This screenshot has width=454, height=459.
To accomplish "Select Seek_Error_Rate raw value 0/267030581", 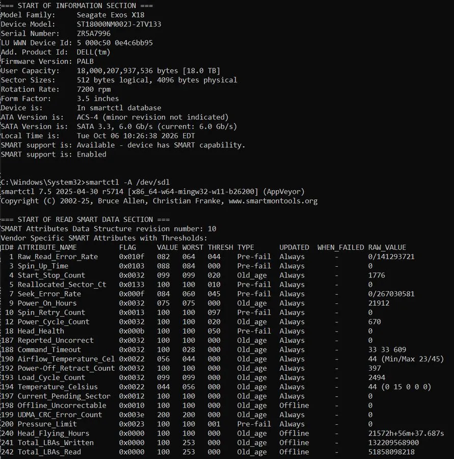I will (391, 294).
